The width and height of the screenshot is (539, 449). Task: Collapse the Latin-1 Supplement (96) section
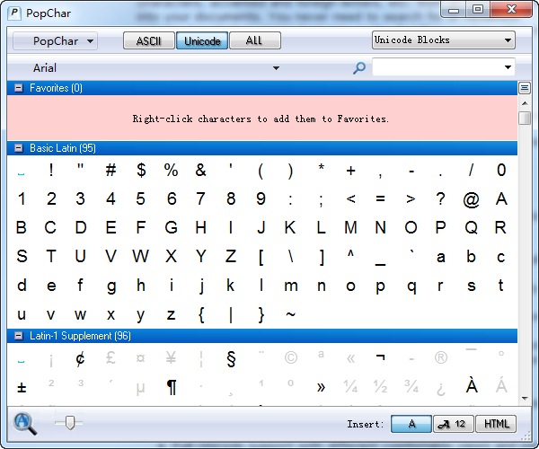(19, 336)
